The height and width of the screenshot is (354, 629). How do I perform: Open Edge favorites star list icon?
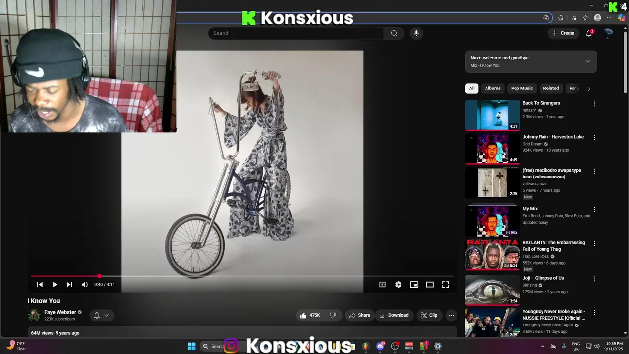point(586,18)
